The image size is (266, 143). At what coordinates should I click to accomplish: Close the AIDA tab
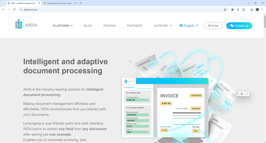[39, 3]
